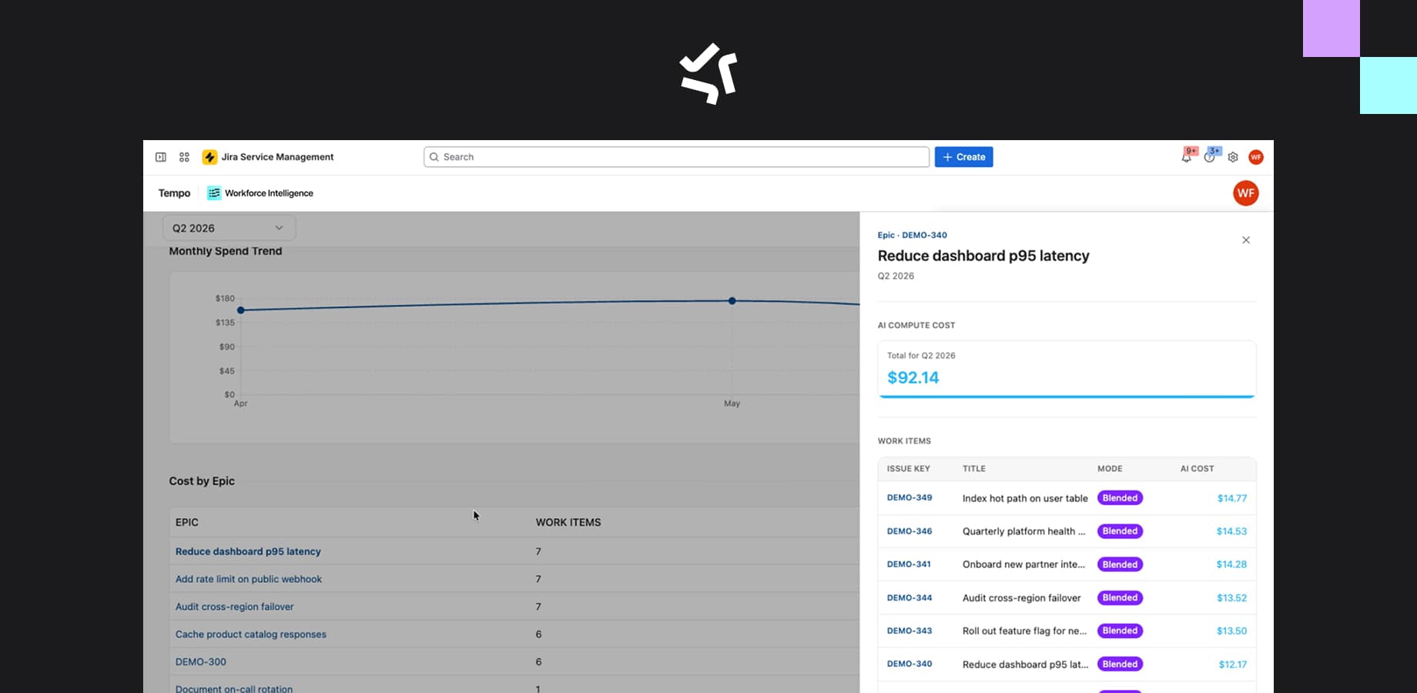Expand the Q2 2026 quarter dropdown
This screenshot has height=693, width=1417.
[229, 228]
